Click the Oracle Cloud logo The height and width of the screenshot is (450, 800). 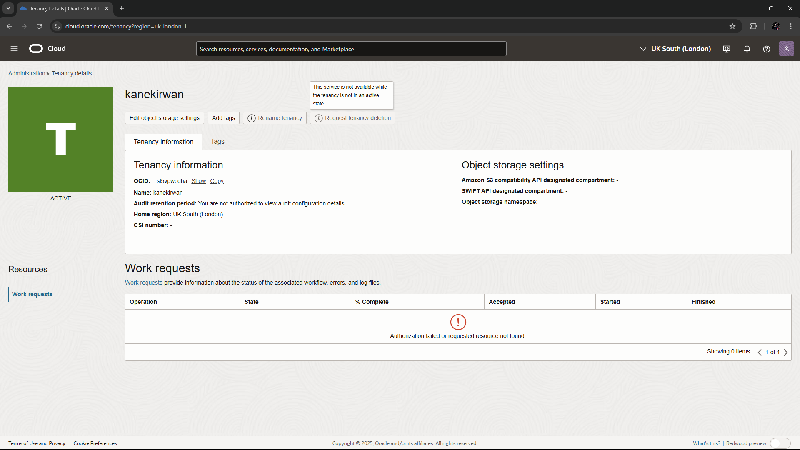(x=47, y=49)
